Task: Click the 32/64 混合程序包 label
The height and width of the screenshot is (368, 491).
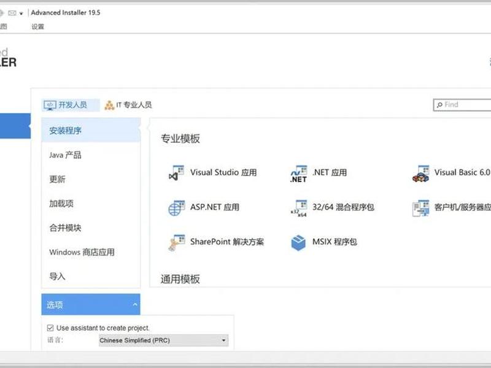Action: 343,207
